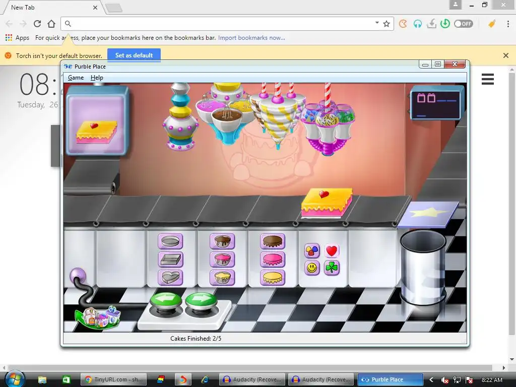The height and width of the screenshot is (387, 516).
Task: Click the browser user profile icon
Action: click(456, 4)
